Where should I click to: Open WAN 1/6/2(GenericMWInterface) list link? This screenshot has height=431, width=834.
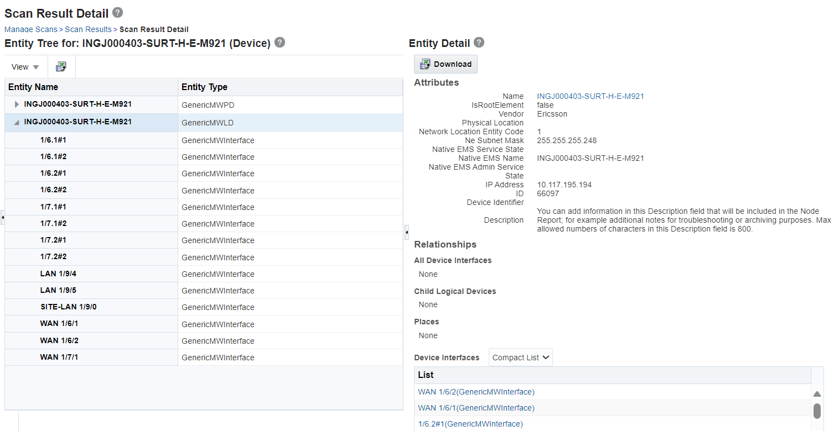click(476, 392)
